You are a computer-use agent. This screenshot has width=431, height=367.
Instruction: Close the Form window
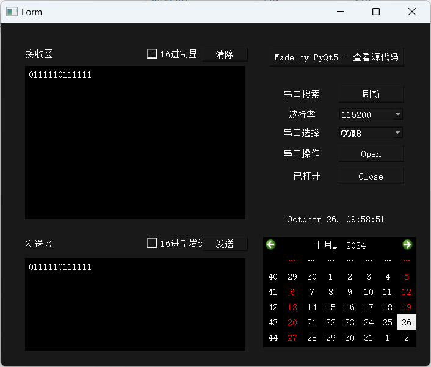pos(412,12)
